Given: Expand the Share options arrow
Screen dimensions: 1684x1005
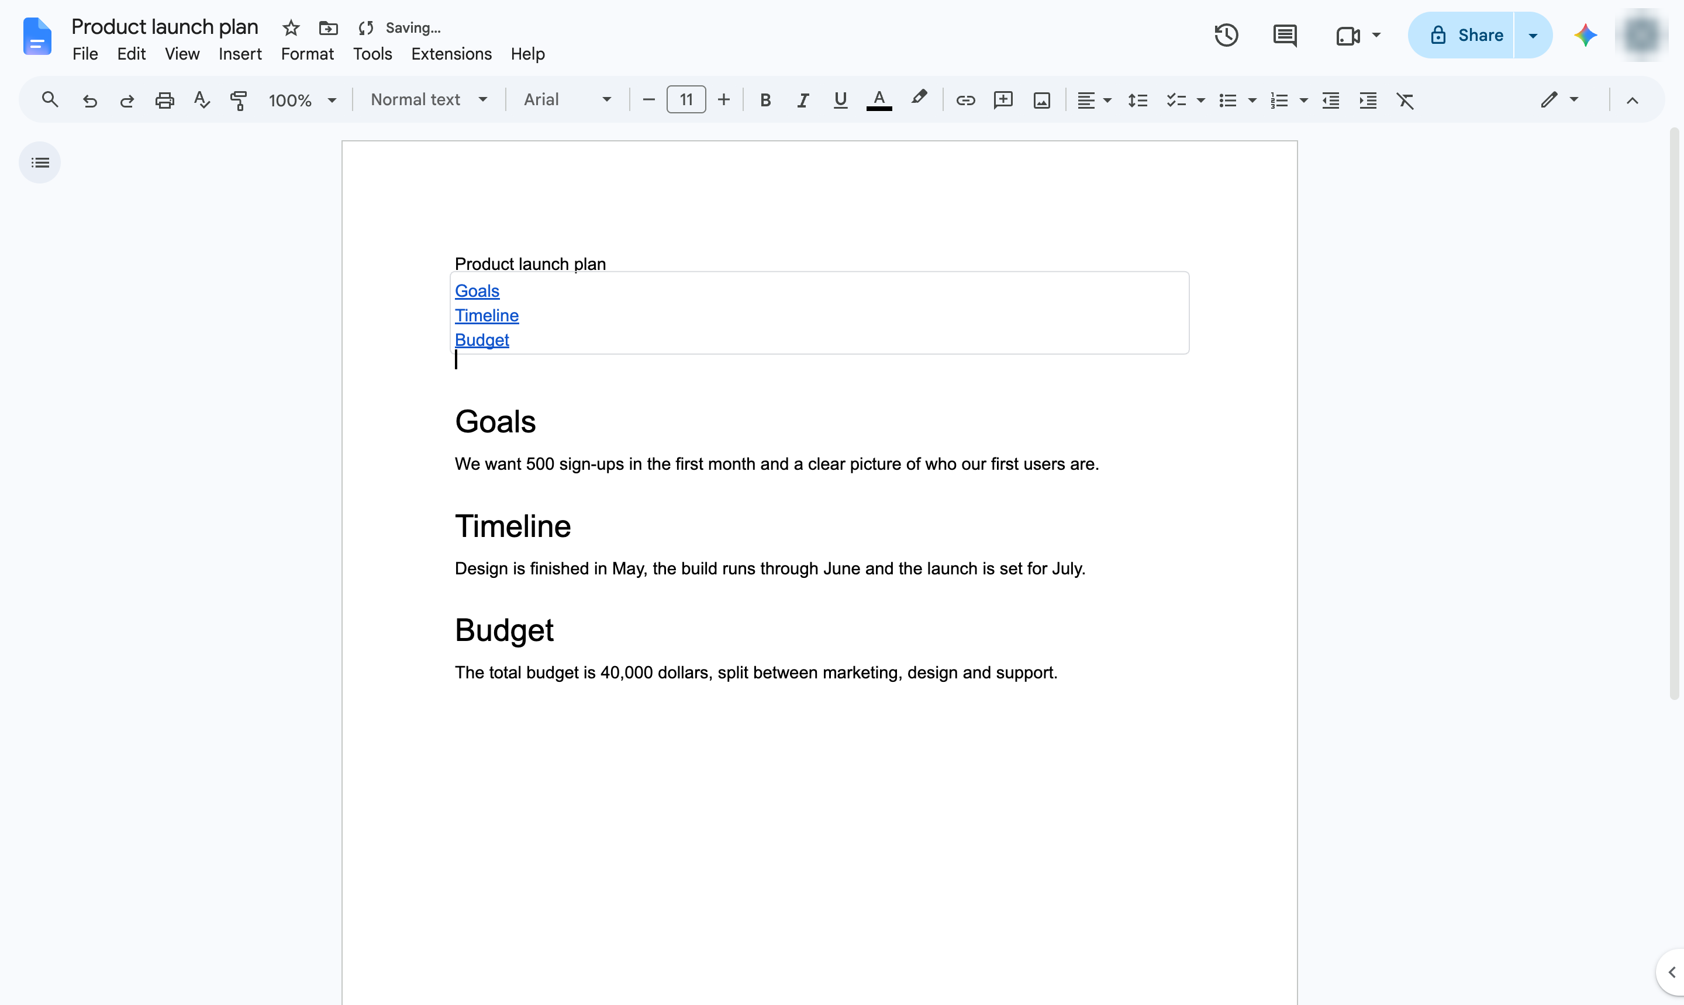Looking at the screenshot, I should [x=1532, y=35].
